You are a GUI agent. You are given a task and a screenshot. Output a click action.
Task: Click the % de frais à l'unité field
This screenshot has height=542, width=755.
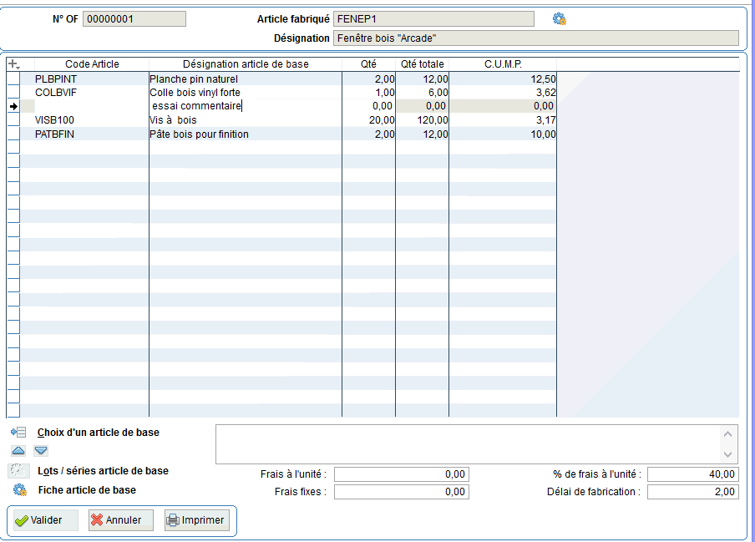tap(693, 474)
